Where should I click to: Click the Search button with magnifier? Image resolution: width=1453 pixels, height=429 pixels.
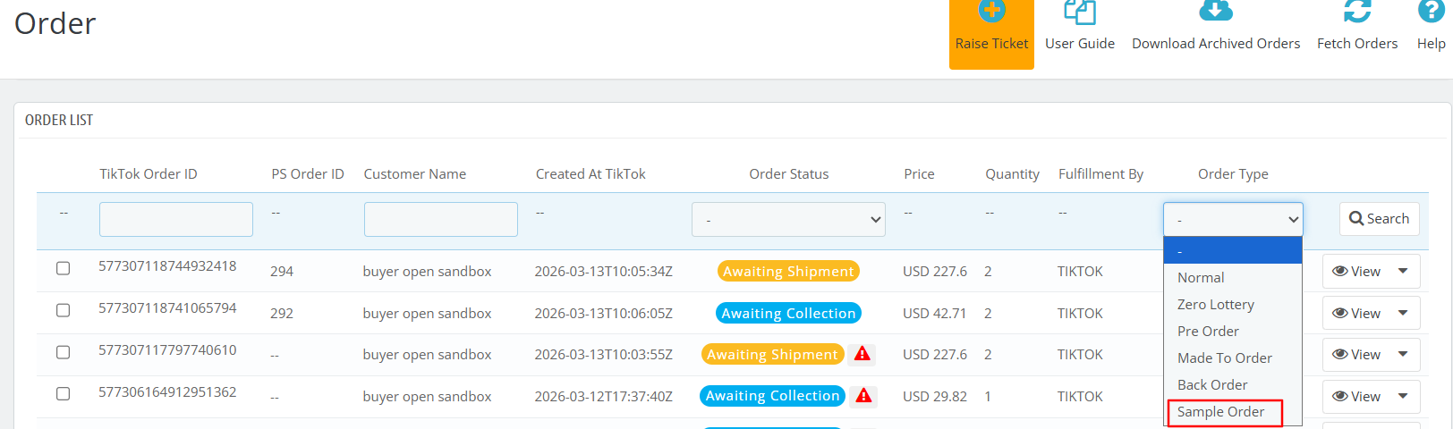pos(1379,219)
